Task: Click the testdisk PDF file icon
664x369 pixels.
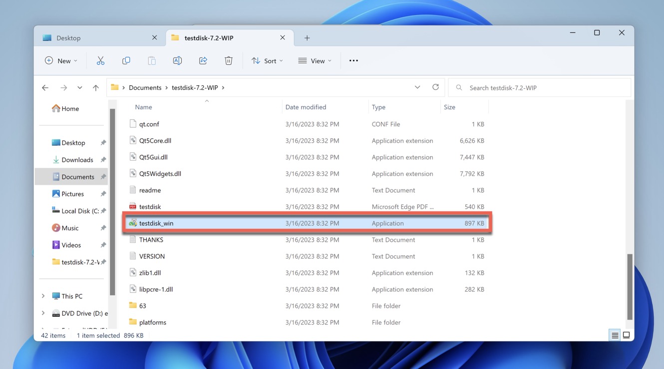Action: 133,206
